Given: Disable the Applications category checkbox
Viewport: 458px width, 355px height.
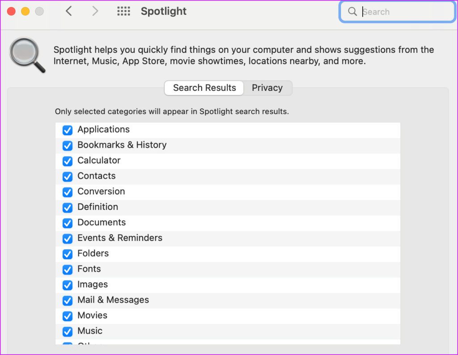Looking at the screenshot, I should (68, 130).
